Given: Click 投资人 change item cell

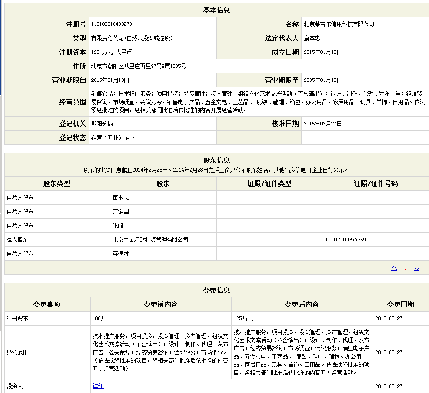Looking at the screenshot, I should 47,386.
